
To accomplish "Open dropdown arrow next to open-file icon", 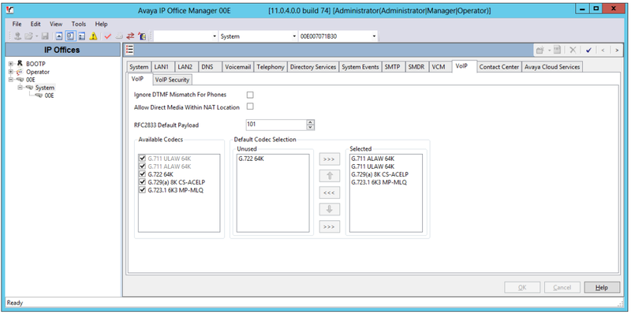I will click(36, 36).
